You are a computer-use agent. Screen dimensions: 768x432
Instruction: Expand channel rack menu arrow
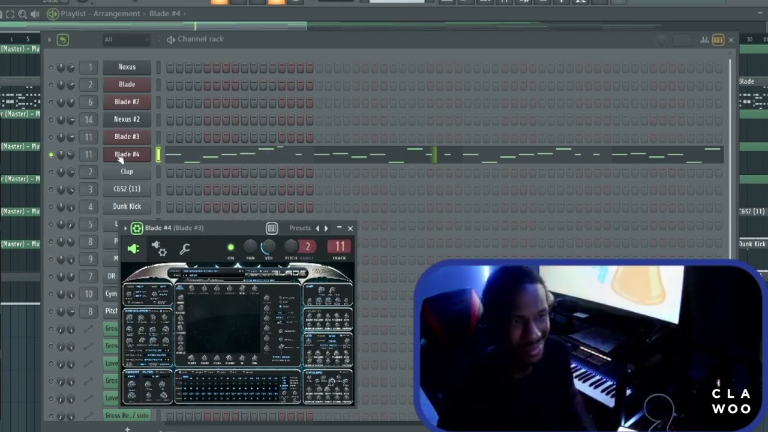point(49,40)
